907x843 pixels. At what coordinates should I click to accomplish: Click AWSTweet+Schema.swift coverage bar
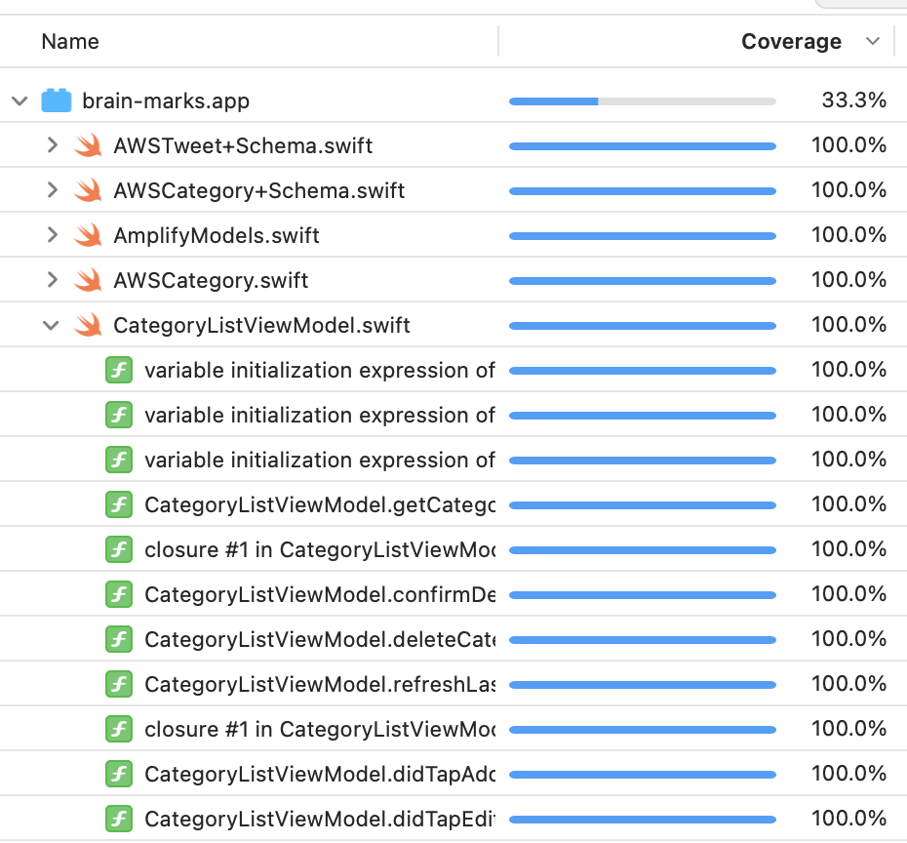642,146
